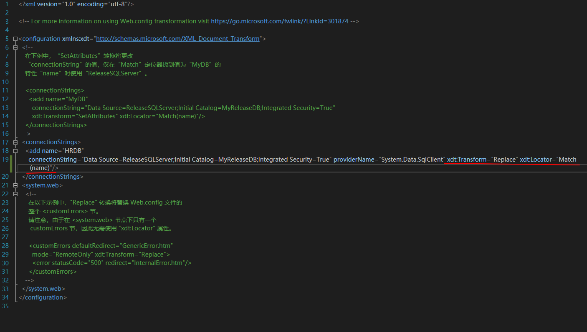Collapse the connectionStrings fold on line 17
Viewport: 587px width, 332px height.
15,142
